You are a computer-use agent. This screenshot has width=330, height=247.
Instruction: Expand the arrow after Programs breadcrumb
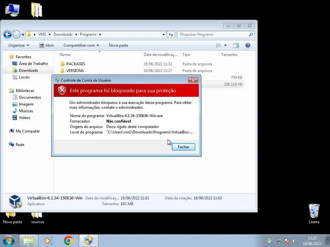[100, 35]
